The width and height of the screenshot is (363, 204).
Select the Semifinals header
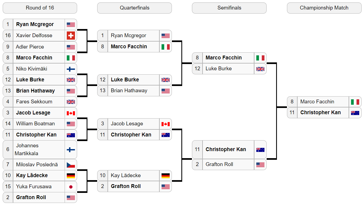pos(229,8)
